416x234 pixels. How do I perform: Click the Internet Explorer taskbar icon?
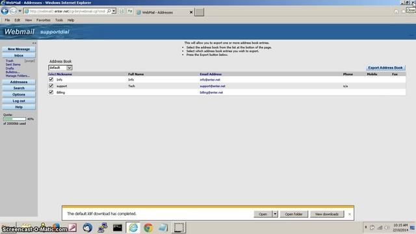[x=133, y=227]
